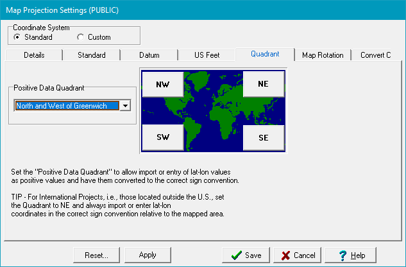The width and height of the screenshot is (406, 267).
Task: Open the Map Rotation tab
Action: [x=323, y=55]
